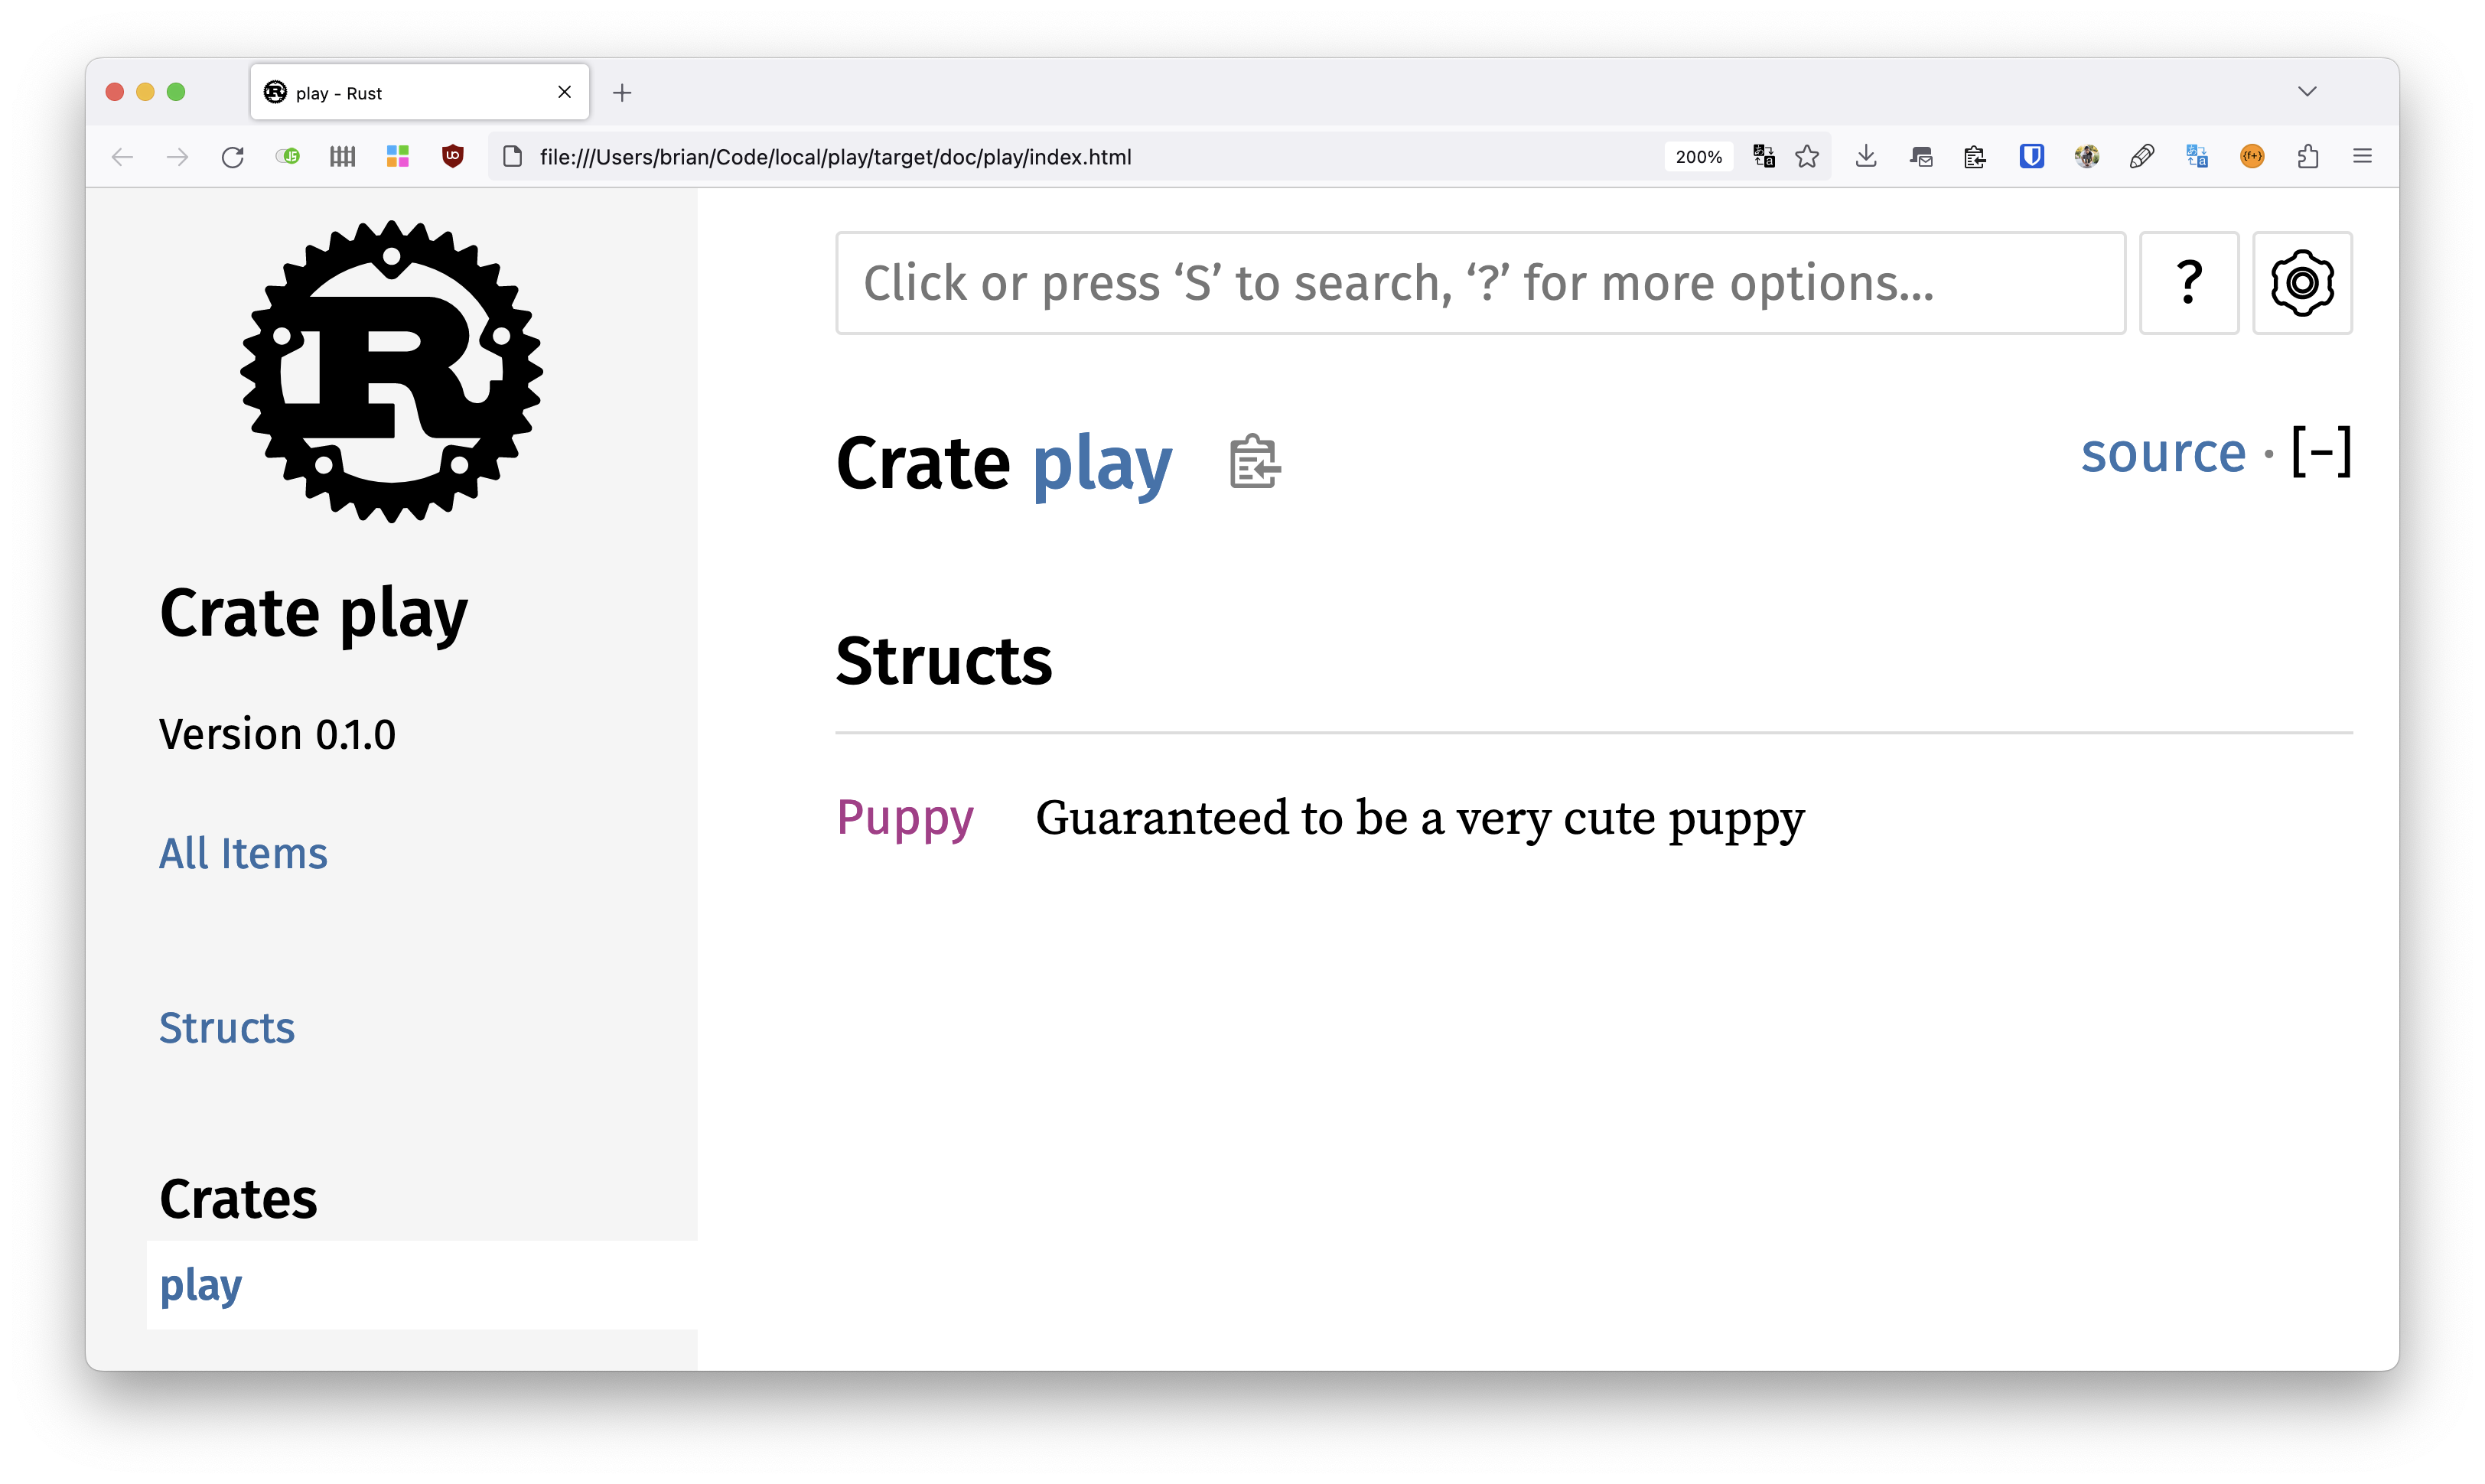Click the search input field

pos(1480,281)
